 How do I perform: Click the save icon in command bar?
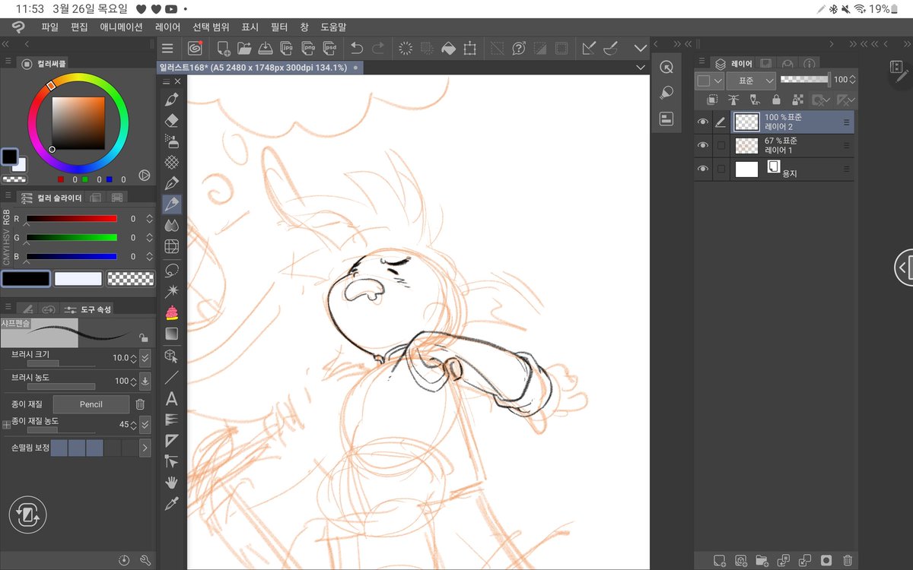click(x=266, y=48)
